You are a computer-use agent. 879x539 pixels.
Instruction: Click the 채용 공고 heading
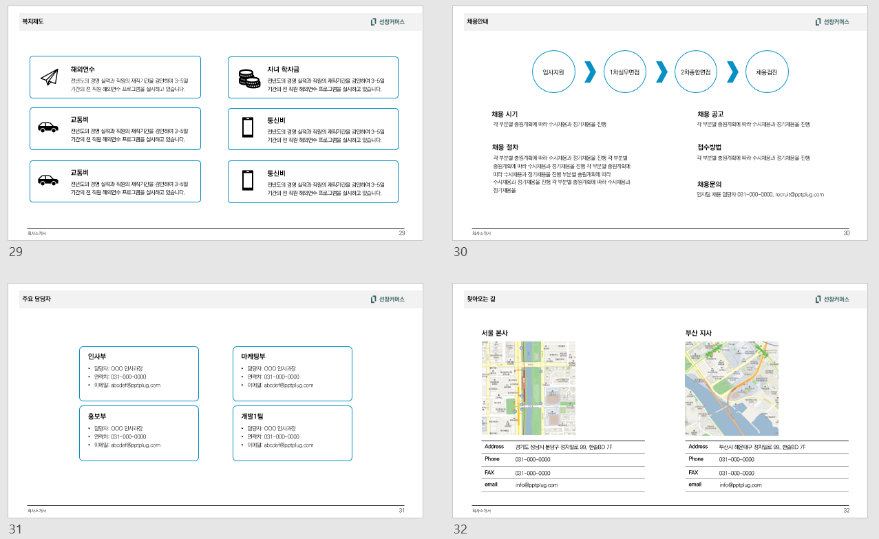710,114
